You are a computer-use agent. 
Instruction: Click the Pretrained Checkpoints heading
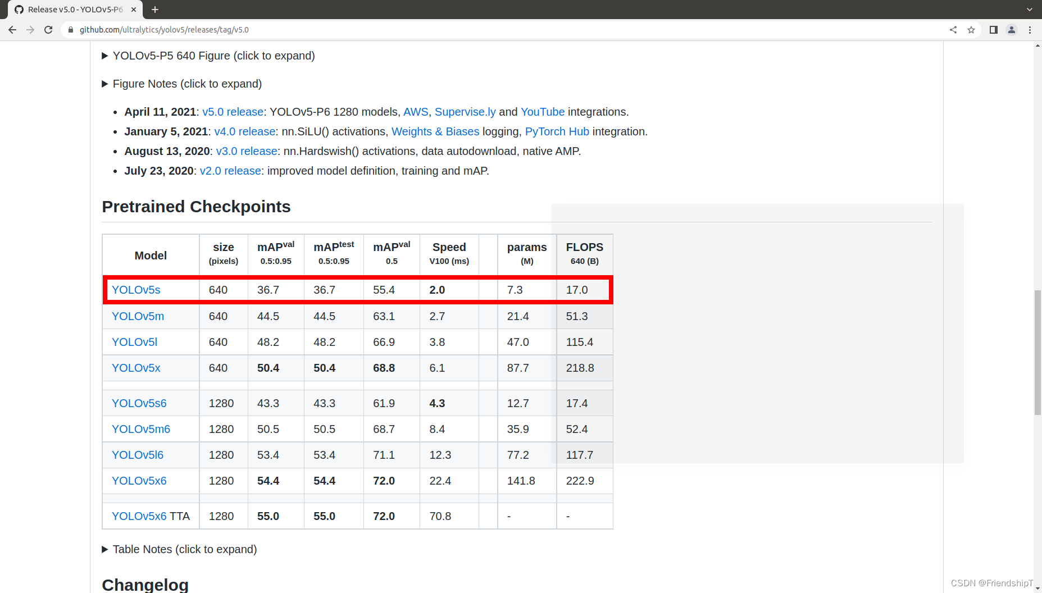[x=196, y=207]
